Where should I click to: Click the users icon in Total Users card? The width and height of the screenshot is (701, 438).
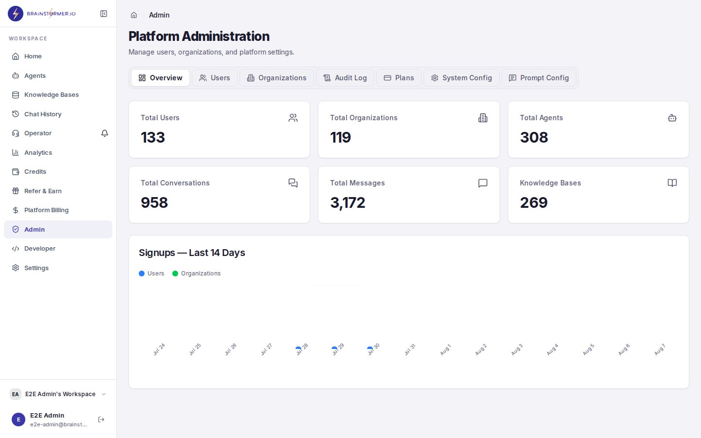point(293,118)
